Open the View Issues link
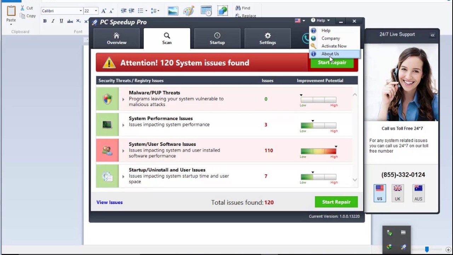Screen dimensions: 453x255 click(x=109, y=202)
